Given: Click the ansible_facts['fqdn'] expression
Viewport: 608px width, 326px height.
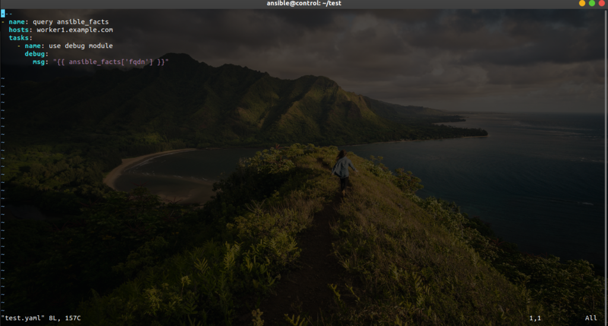Looking at the screenshot, I should pyautogui.click(x=111, y=62).
